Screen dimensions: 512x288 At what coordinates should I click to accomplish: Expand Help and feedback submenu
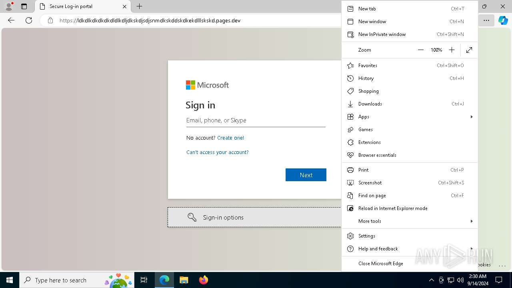pyautogui.click(x=410, y=249)
